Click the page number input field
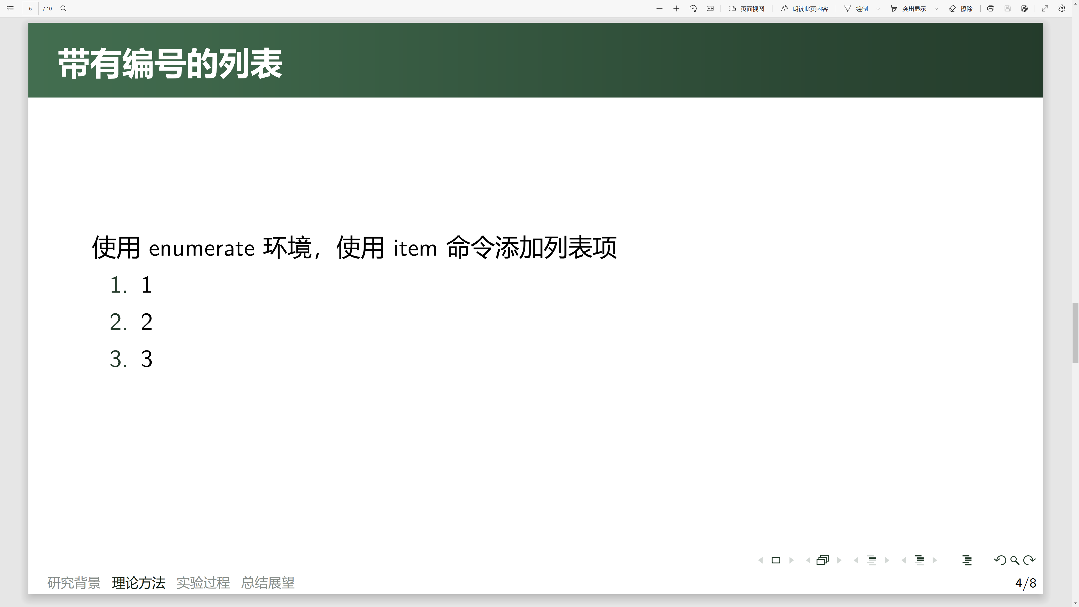Image resolution: width=1079 pixels, height=607 pixels. click(x=30, y=8)
